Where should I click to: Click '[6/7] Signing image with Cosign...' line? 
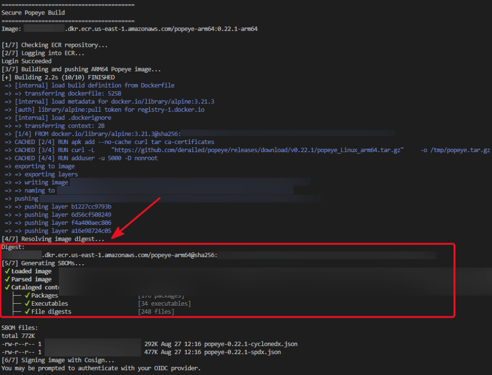tap(58, 360)
